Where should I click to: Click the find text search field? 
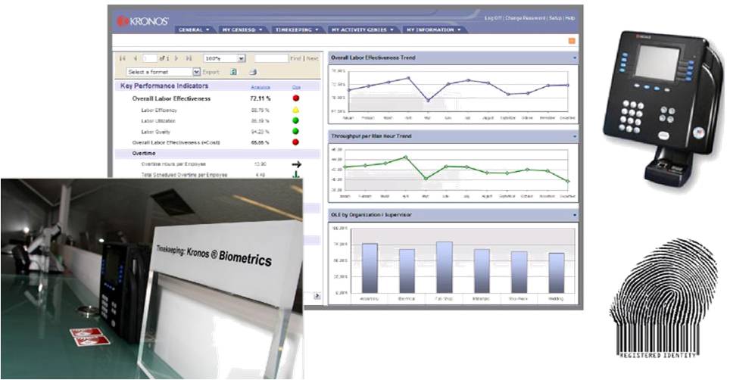[271, 58]
